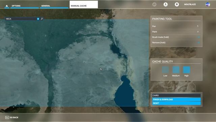Clear the HECA search with the X icon
216x122 pixels.
(38, 19)
